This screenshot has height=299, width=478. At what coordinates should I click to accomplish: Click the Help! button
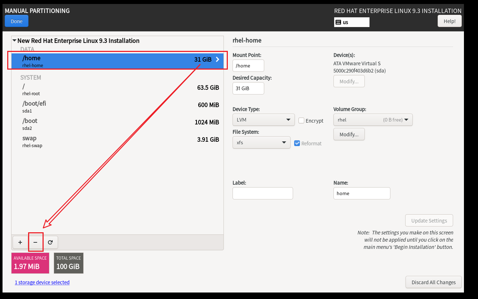(x=450, y=21)
